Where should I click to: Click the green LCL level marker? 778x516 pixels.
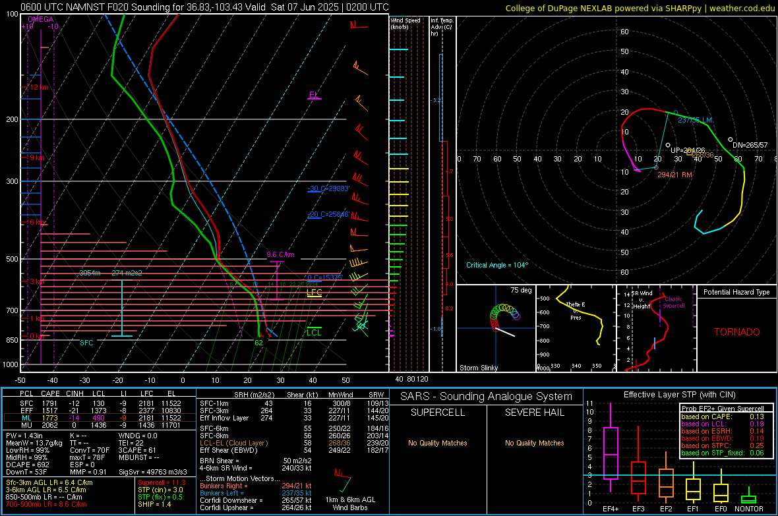(x=314, y=332)
